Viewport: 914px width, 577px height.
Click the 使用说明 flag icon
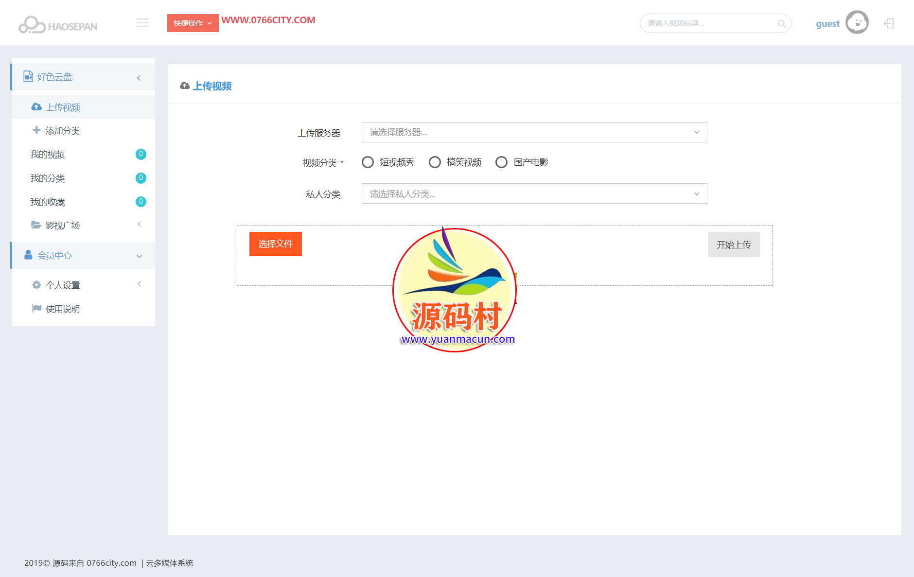[x=36, y=308]
